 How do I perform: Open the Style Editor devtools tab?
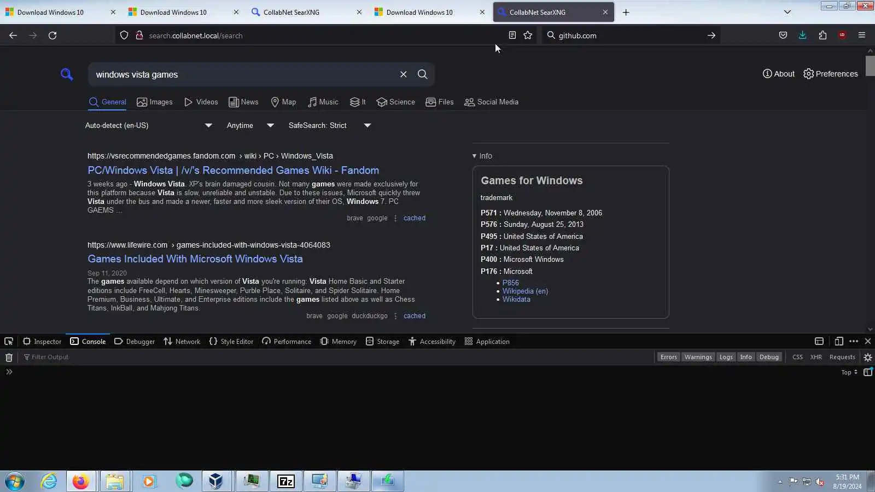click(x=231, y=342)
